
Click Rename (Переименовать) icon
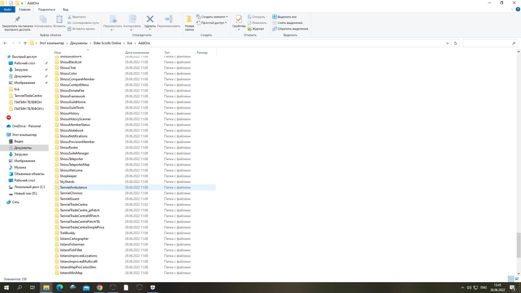point(169,19)
